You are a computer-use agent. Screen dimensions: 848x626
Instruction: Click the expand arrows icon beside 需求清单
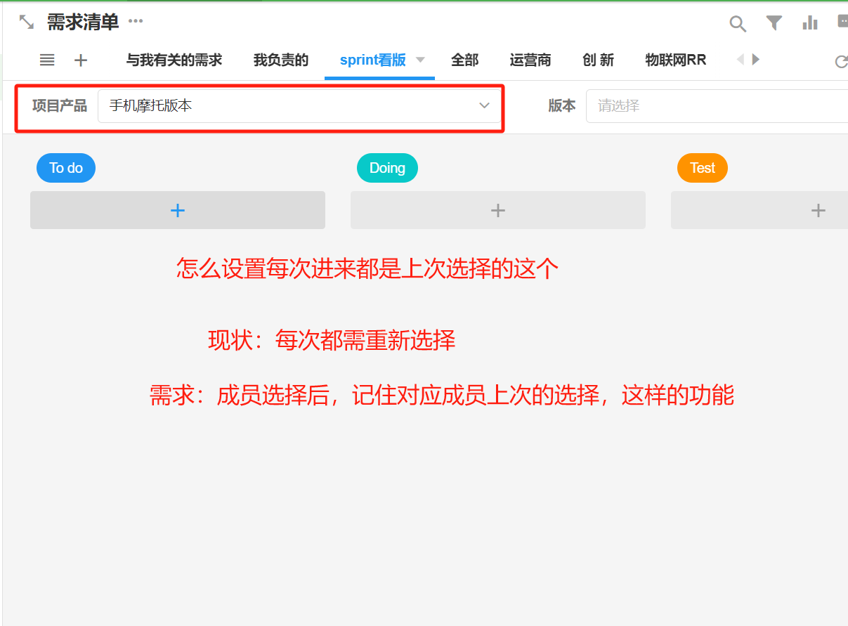coord(27,22)
